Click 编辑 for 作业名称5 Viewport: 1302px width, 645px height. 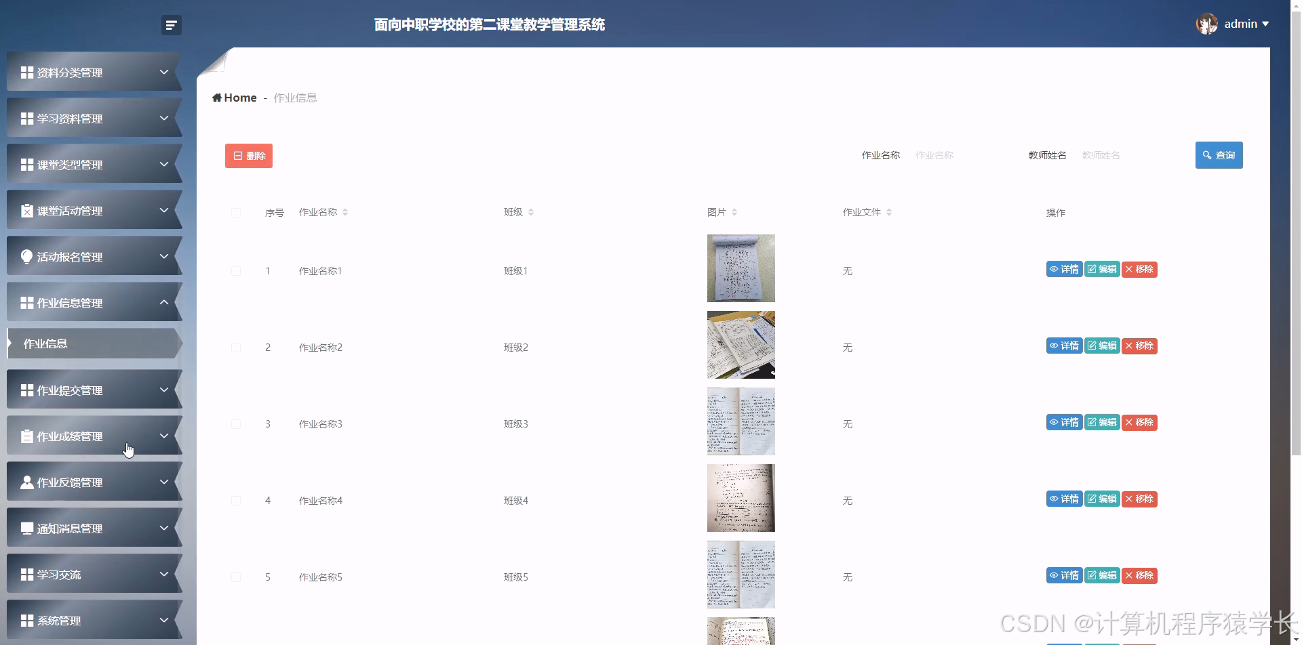coord(1102,575)
